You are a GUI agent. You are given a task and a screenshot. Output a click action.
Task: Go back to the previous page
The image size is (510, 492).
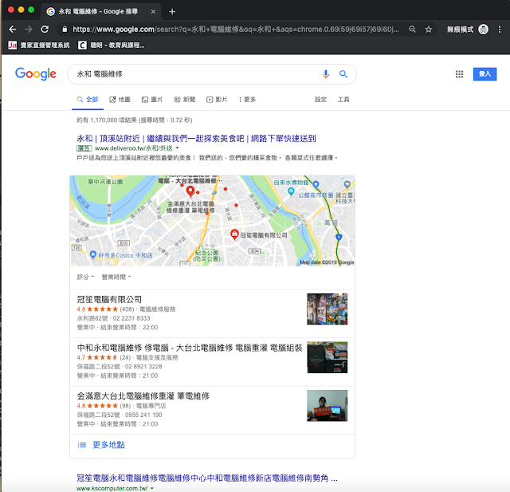12,29
